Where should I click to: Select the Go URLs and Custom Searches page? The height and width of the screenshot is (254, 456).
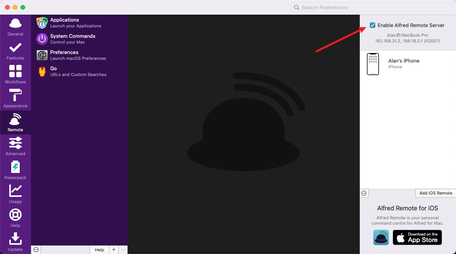tap(79, 71)
